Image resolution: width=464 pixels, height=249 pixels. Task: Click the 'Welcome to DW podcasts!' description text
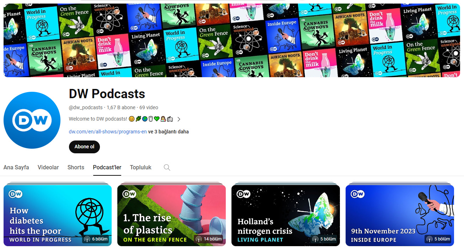point(98,119)
